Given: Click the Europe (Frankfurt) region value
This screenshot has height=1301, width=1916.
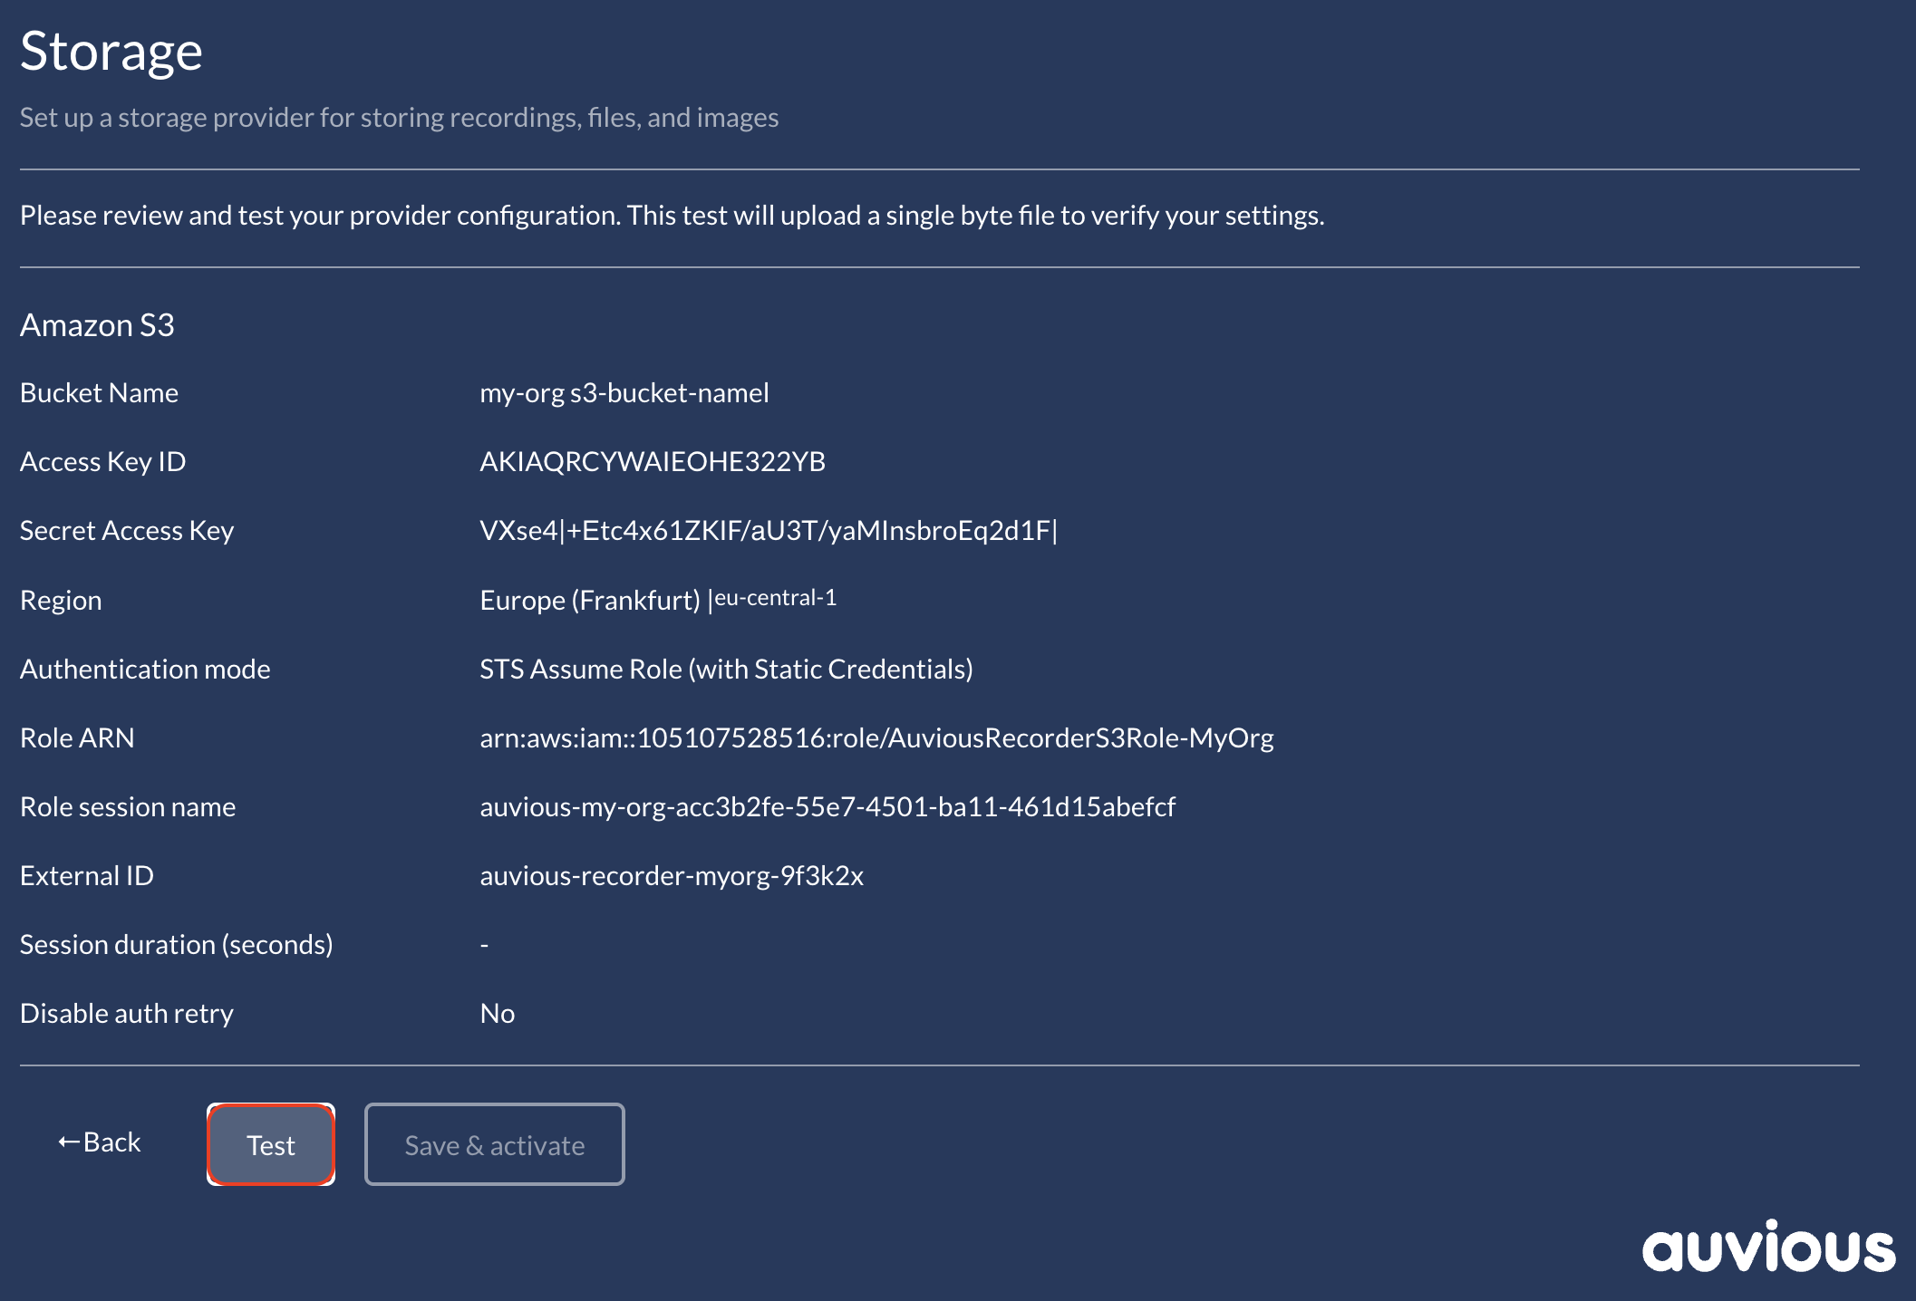Looking at the screenshot, I should (x=589, y=600).
